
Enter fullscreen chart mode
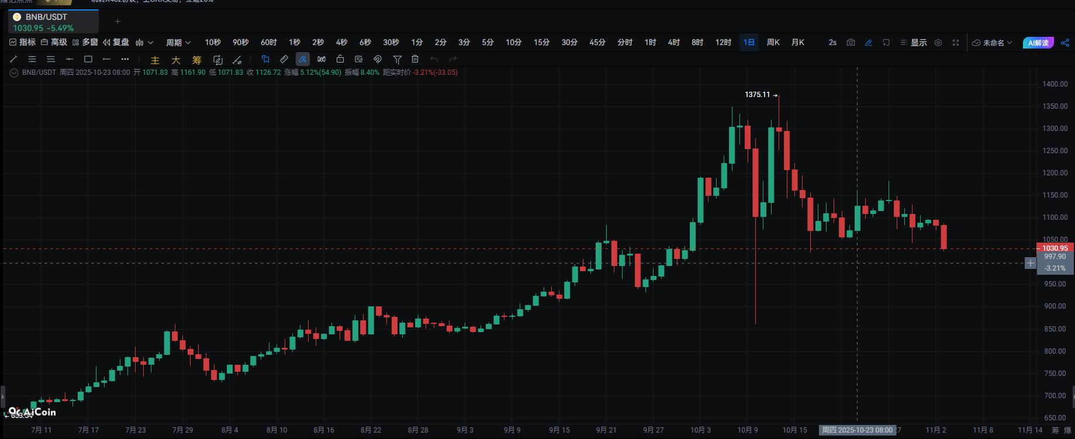tap(956, 43)
